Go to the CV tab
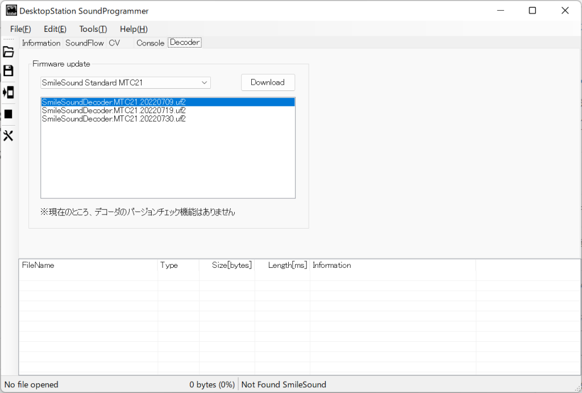This screenshot has height=393, width=582. (x=114, y=43)
